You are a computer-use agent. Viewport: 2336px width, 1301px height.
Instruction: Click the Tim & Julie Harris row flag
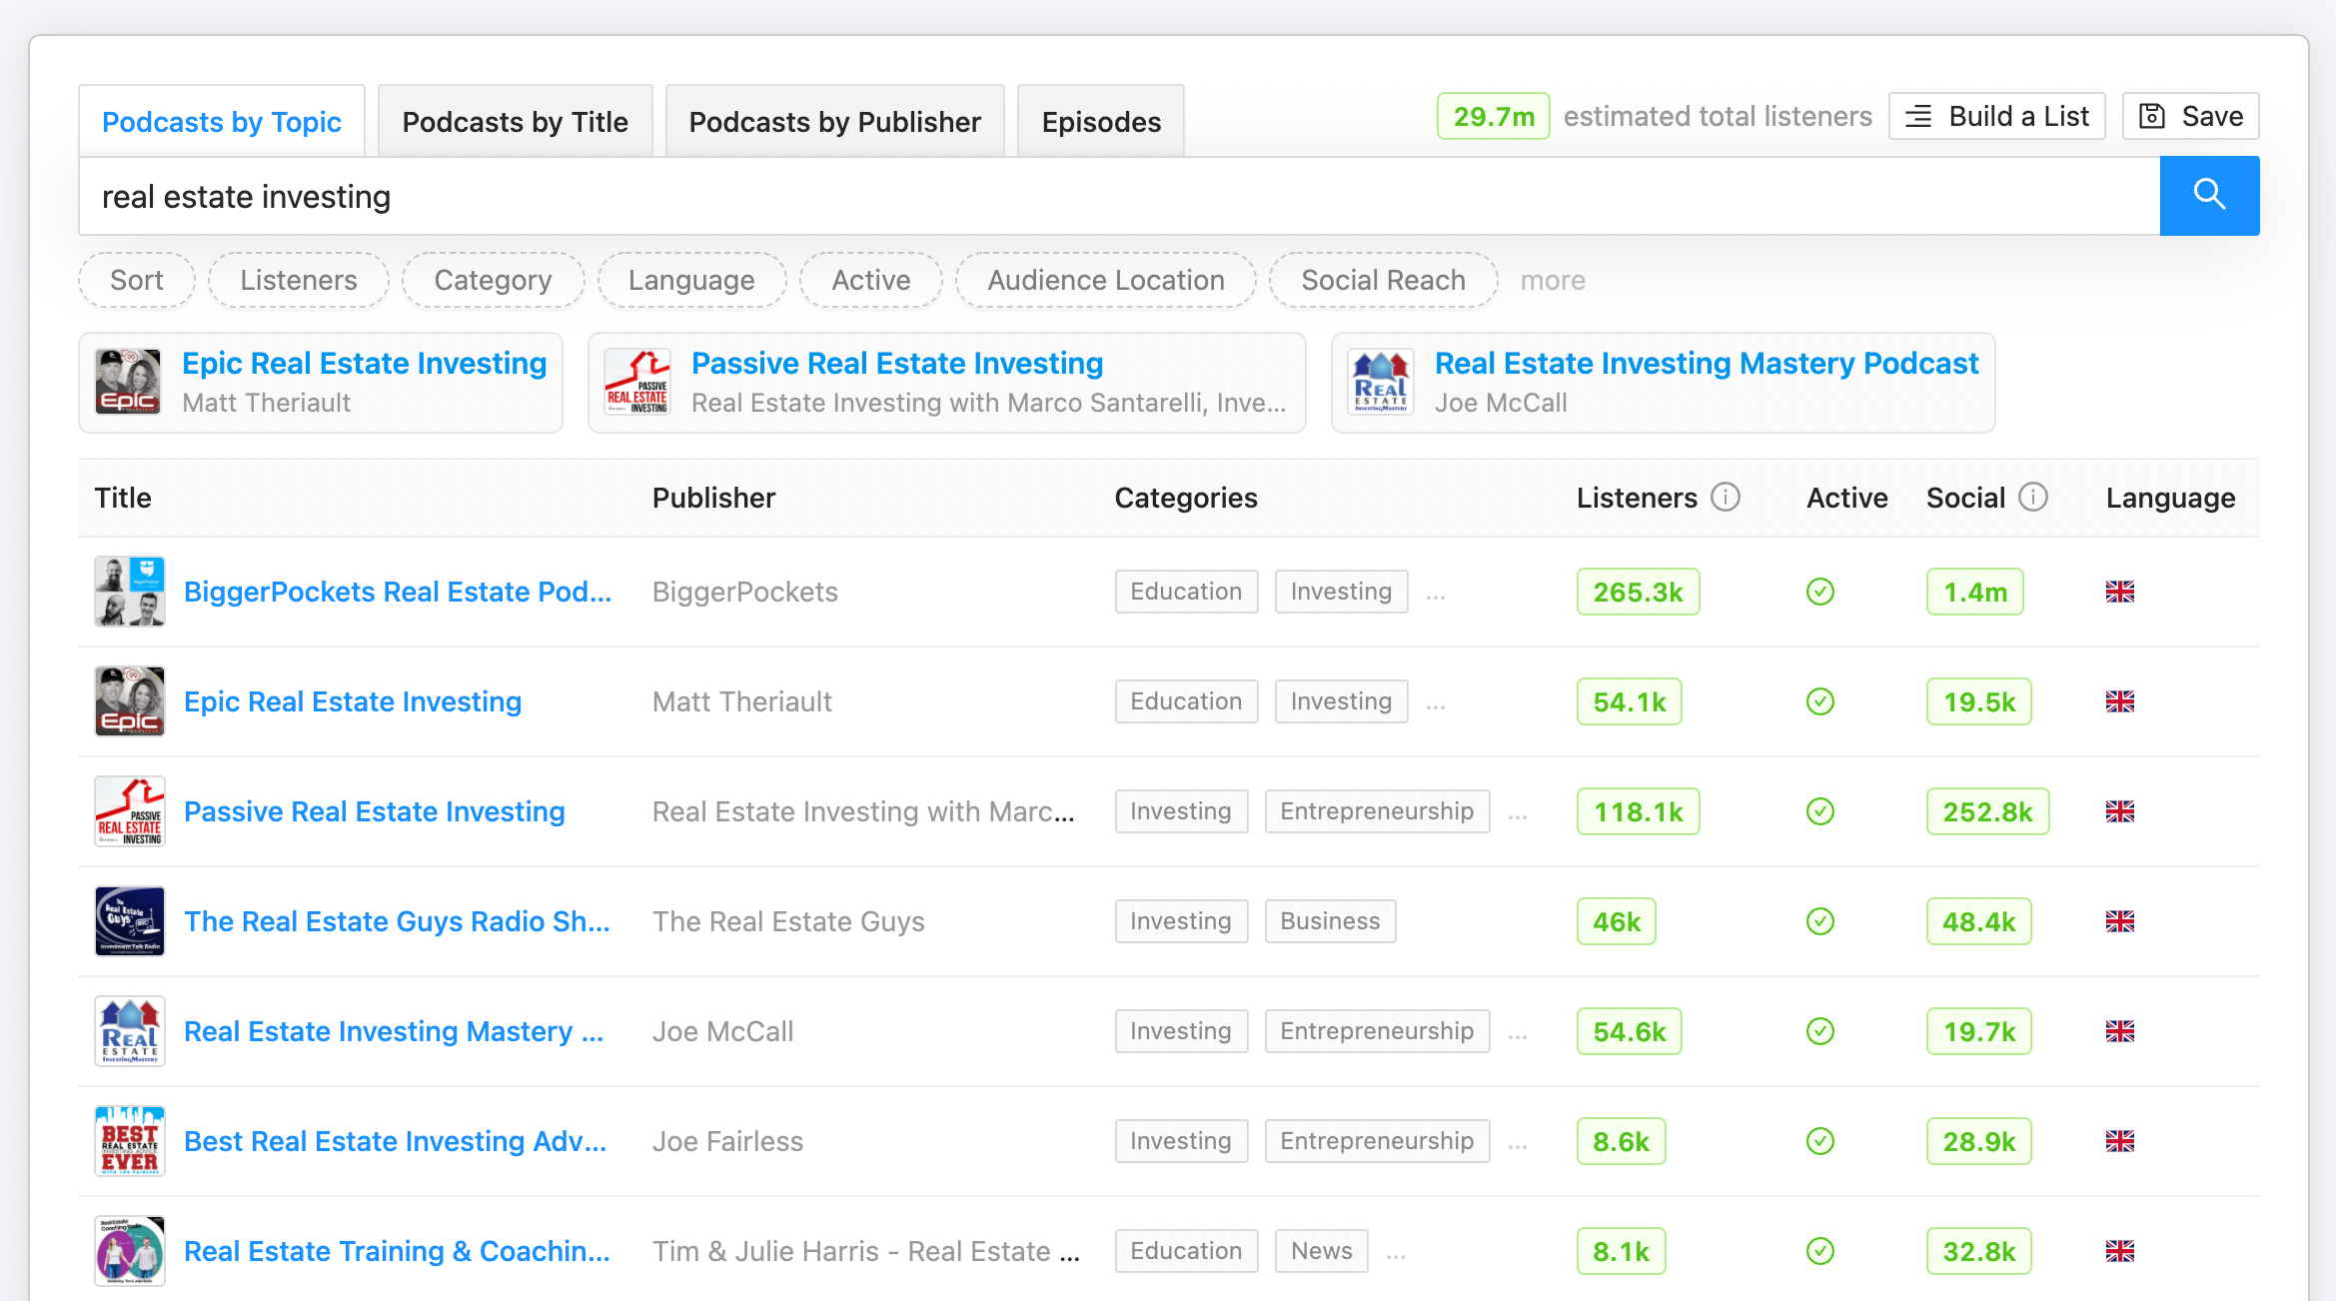(x=2120, y=1251)
